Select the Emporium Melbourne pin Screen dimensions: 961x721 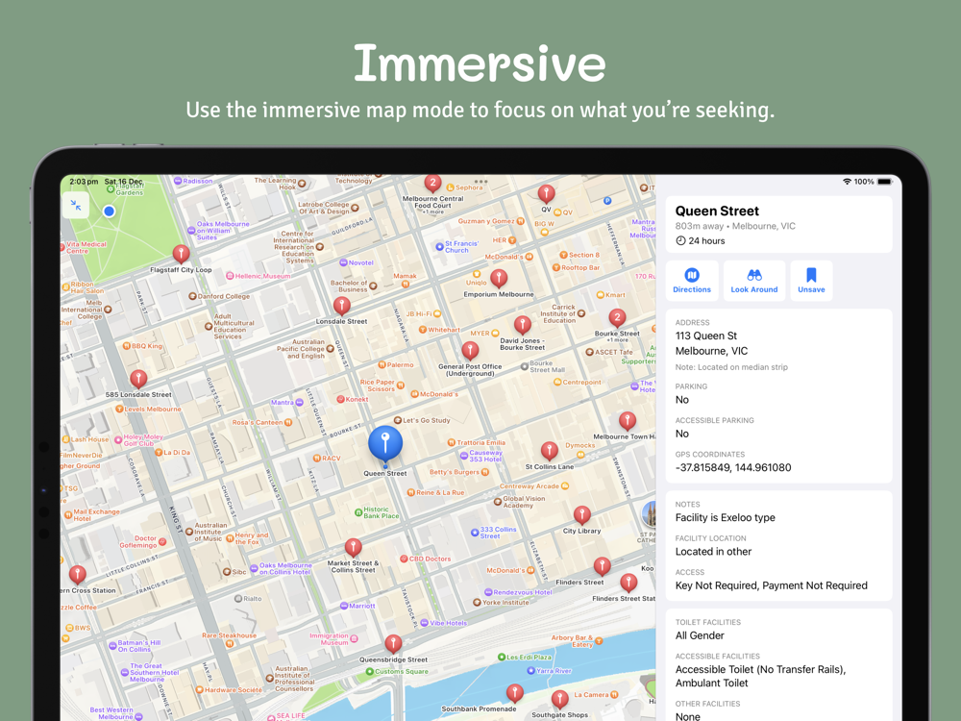[499, 279]
